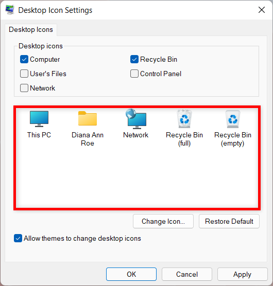Select the Diana Ann Roe folder icon
This screenshot has height=286, width=273.
point(88,118)
